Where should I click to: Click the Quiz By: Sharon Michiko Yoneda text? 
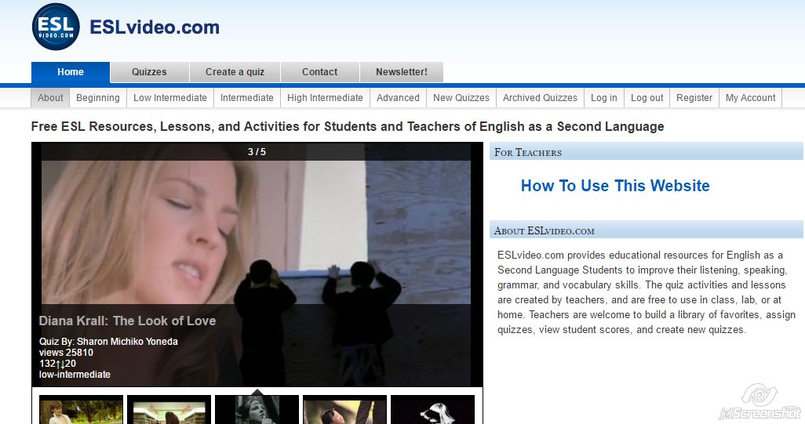click(108, 342)
